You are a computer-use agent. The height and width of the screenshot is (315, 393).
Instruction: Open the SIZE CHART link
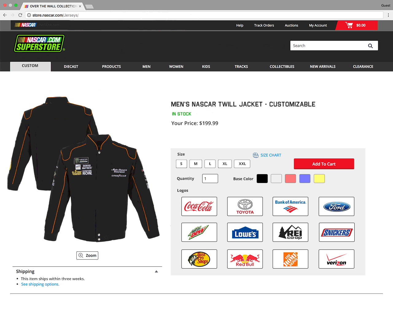coord(271,155)
